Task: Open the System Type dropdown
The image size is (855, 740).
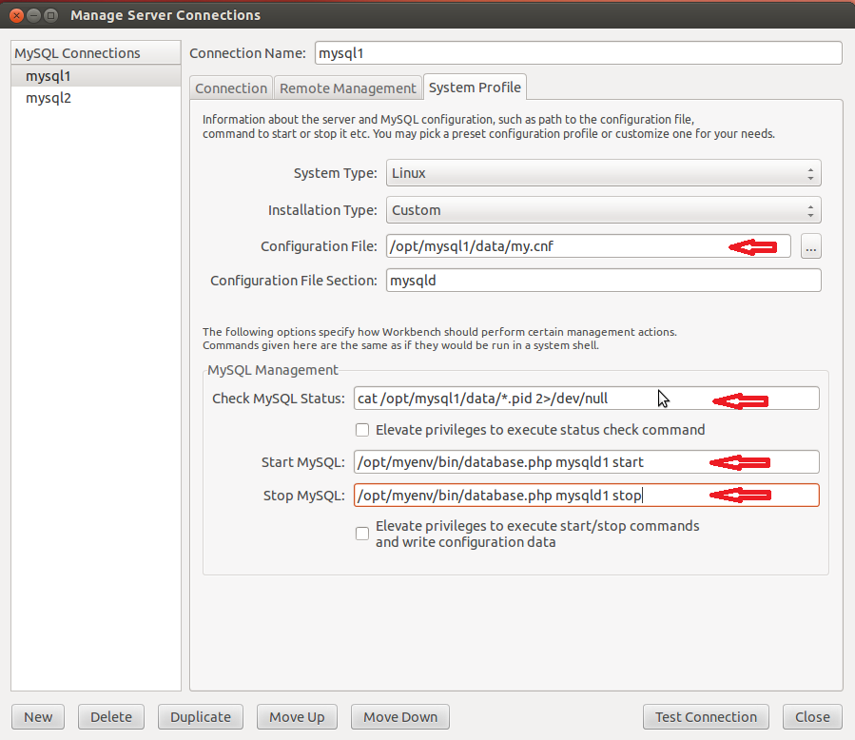Action: [603, 173]
